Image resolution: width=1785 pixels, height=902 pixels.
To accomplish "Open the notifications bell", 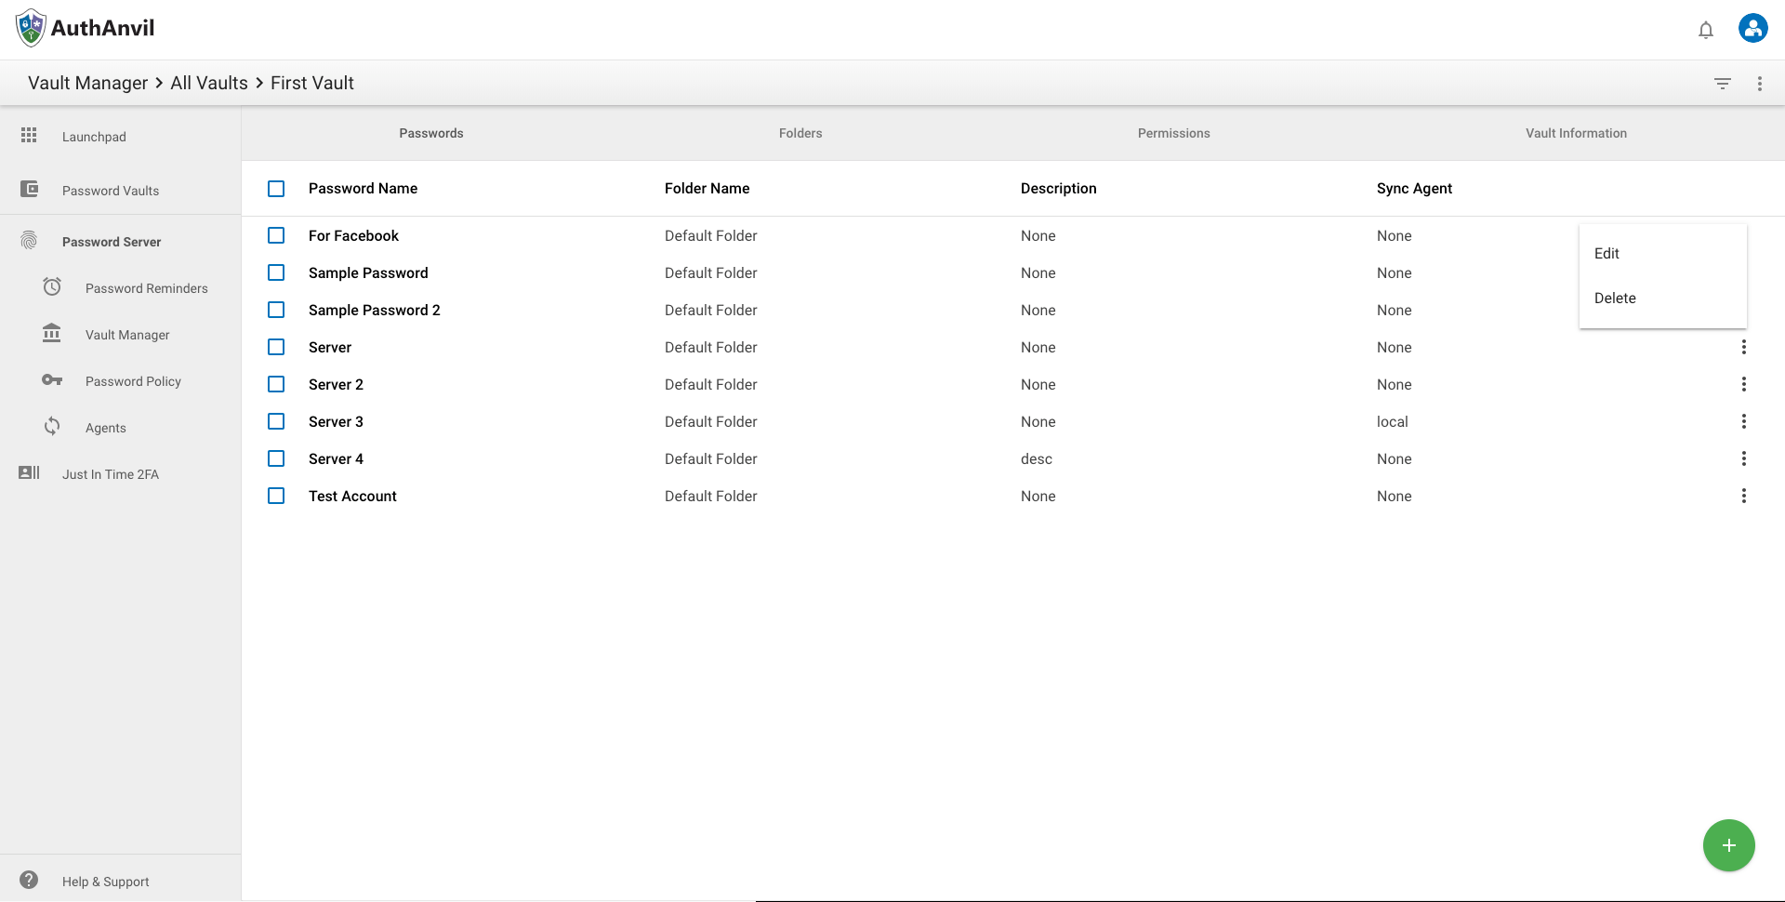I will click(x=1706, y=30).
